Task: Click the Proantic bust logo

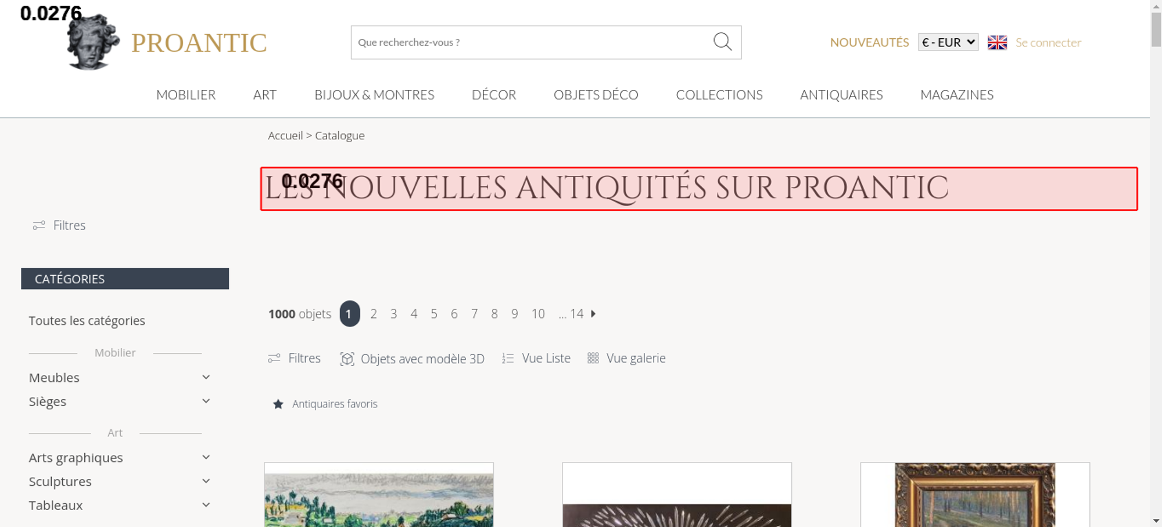Action: click(93, 42)
